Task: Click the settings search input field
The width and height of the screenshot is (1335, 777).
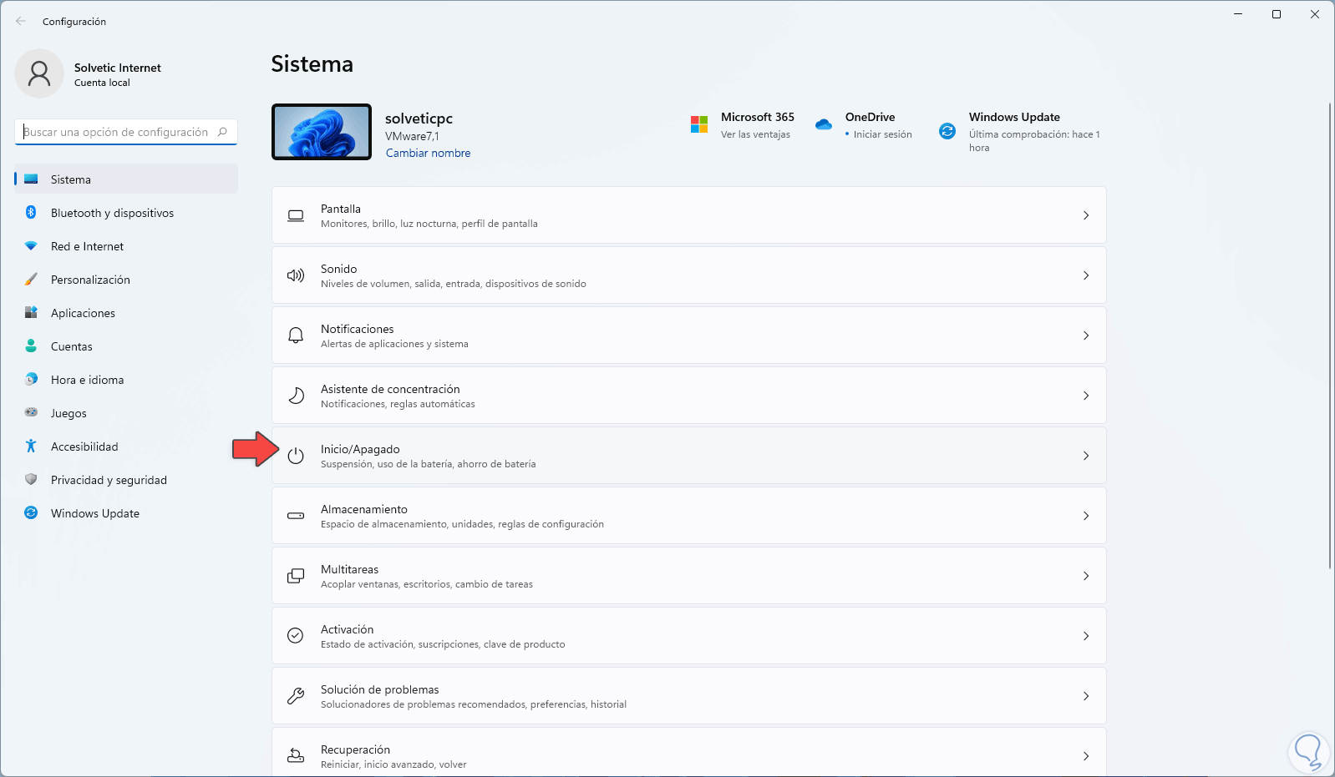Action: [x=117, y=132]
